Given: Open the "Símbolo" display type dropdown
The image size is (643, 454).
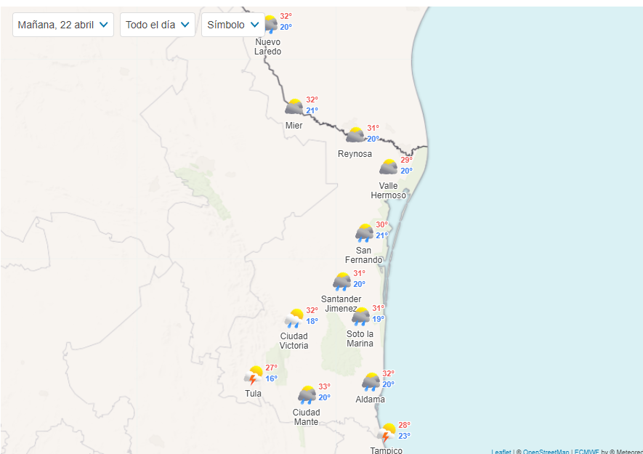Looking at the screenshot, I should [232, 25].
